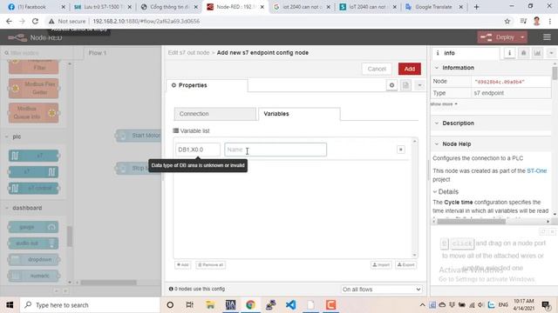Collapse the dashboard palette category

[x=7, y=208]
